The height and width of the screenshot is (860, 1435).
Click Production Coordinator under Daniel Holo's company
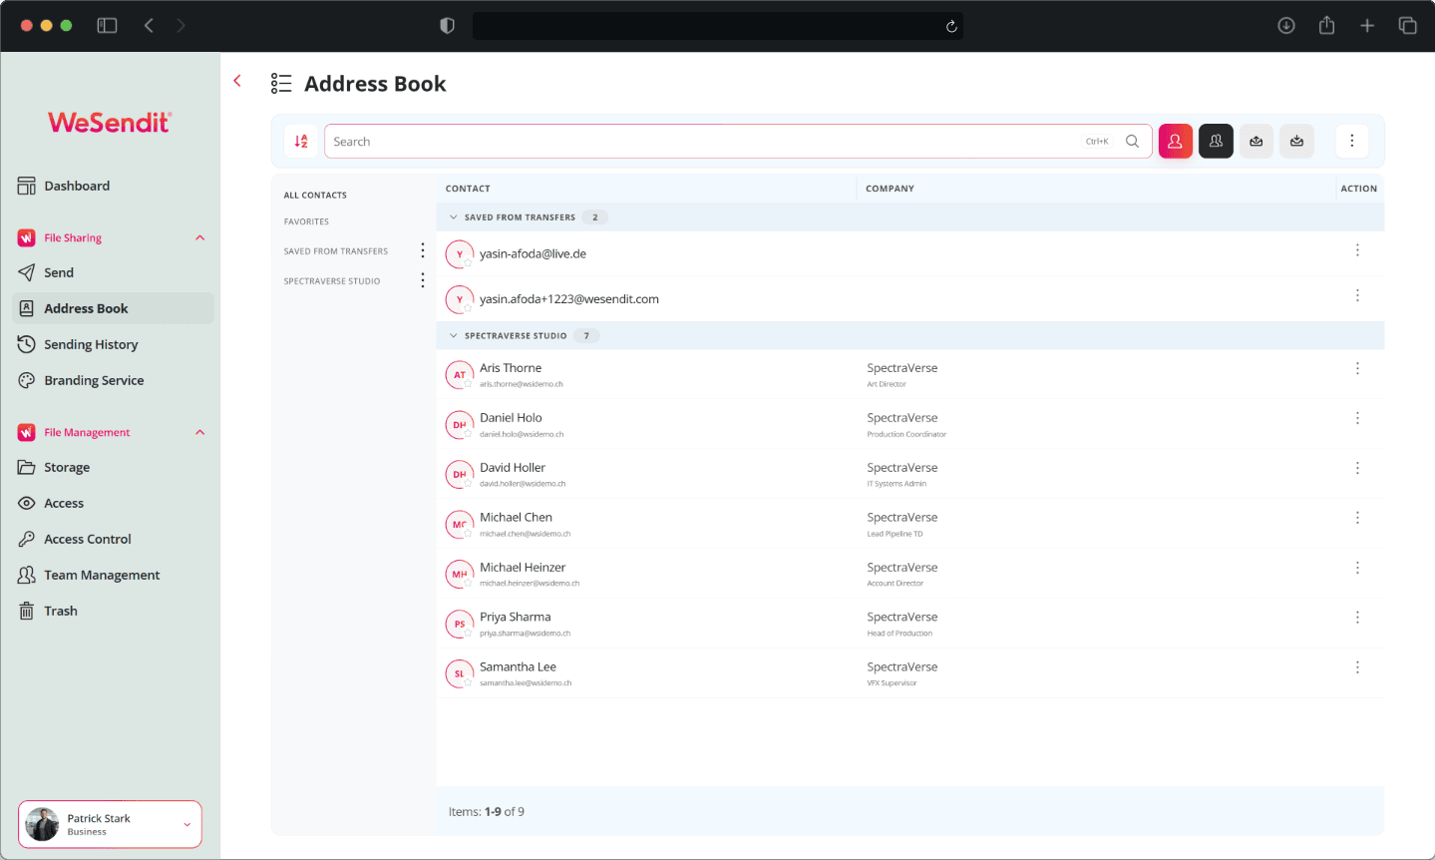(906, 434)
